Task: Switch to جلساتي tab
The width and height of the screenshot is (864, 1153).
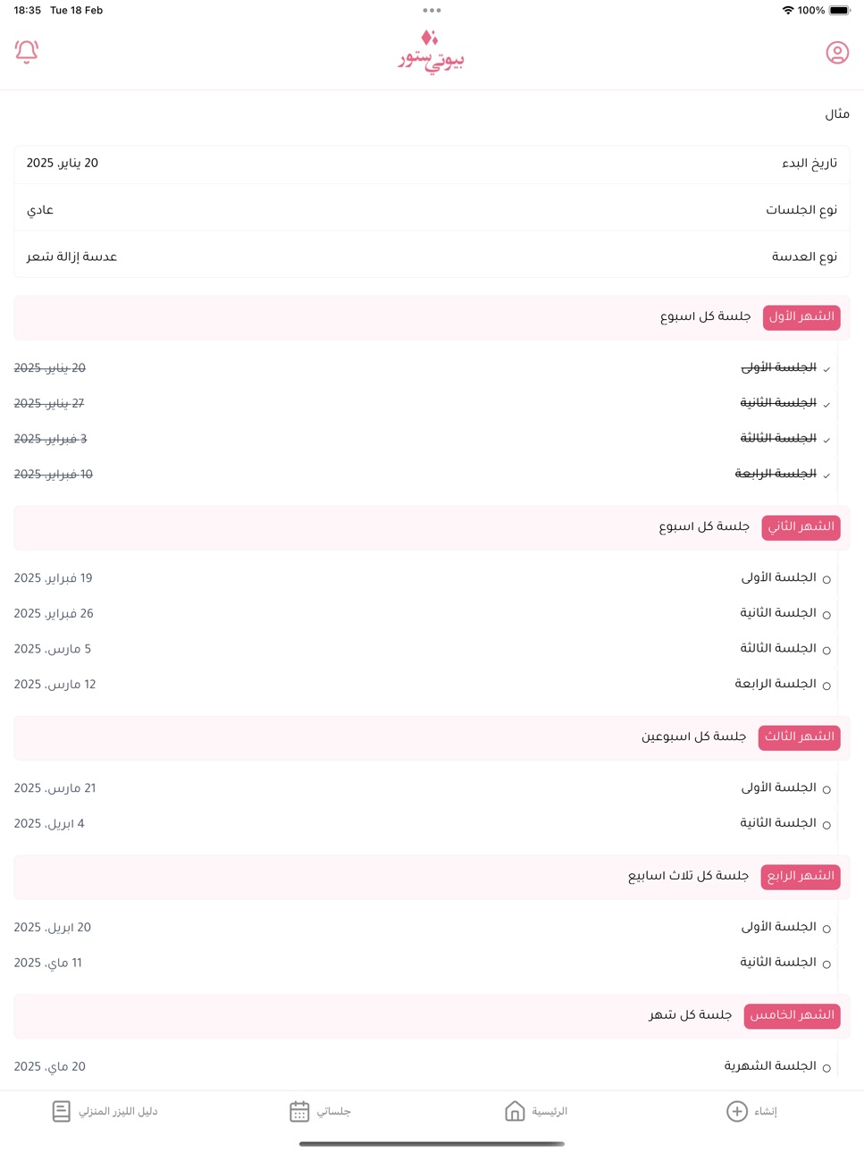Action: [x=320, y=1111]
